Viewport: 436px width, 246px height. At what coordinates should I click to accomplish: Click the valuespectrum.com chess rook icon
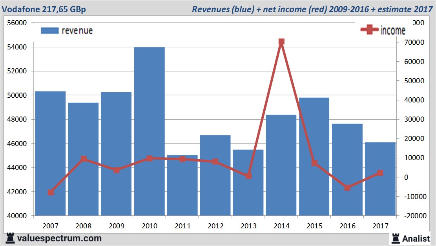coord(10,238)
